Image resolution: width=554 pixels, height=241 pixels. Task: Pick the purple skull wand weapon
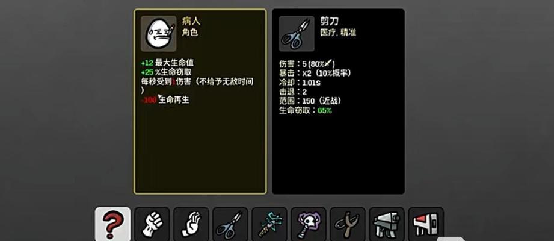tap(309, 224)
